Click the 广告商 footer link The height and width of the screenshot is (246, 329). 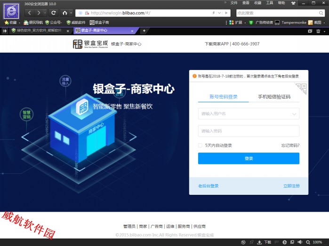point(157,226)
